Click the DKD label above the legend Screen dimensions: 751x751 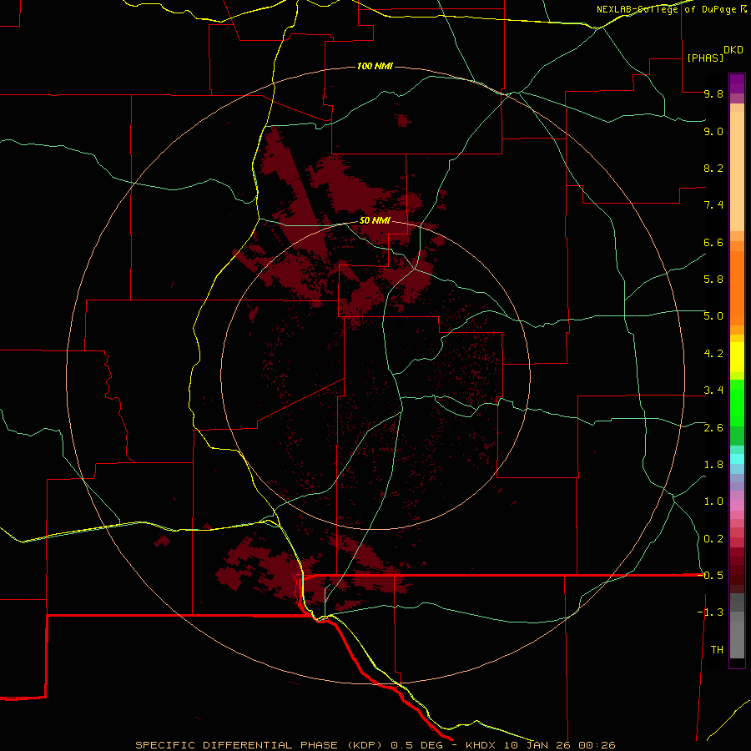[733, 50]
